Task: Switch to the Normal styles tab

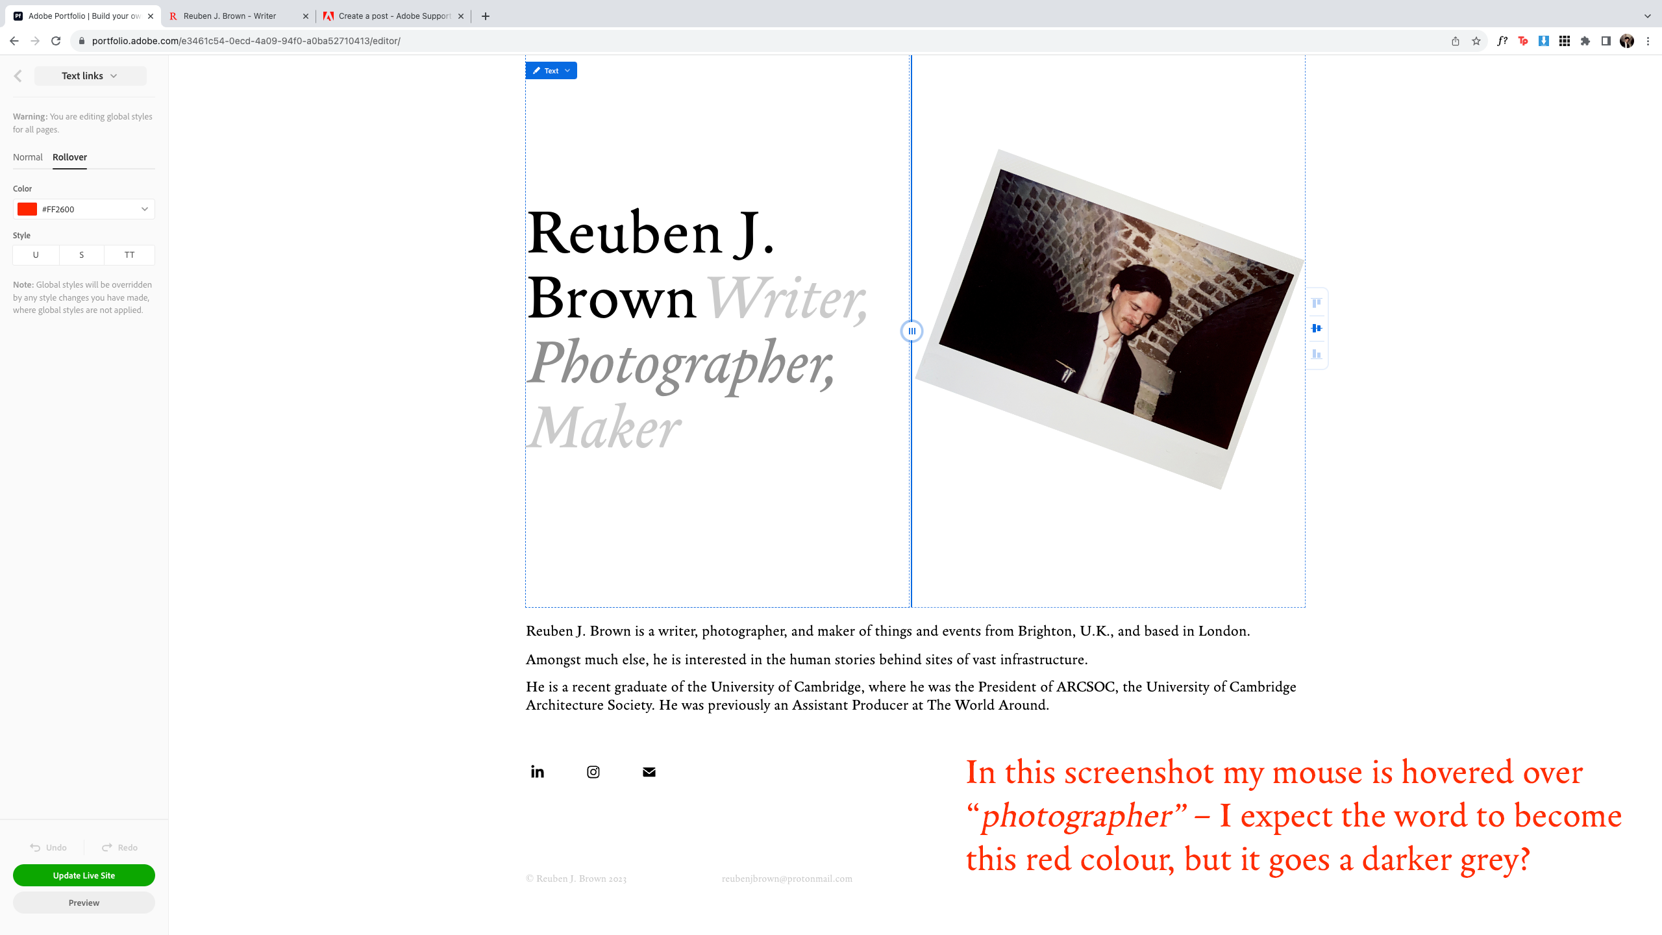Action: [28, 157]
